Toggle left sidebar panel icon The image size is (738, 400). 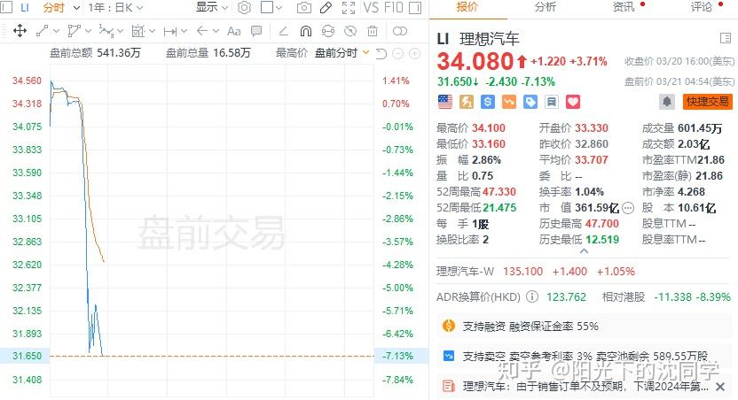click(x=6, y=7)
